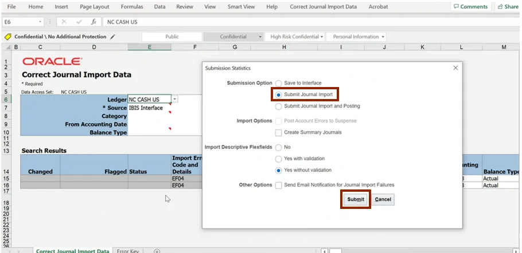Close the Submission Statistics dialog
The width and height of the screenshot is (522, 253).
(x=456, y=68)
